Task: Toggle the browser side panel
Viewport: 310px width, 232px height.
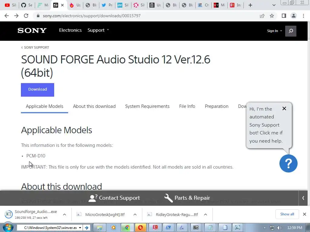Action: pos(284,16)
